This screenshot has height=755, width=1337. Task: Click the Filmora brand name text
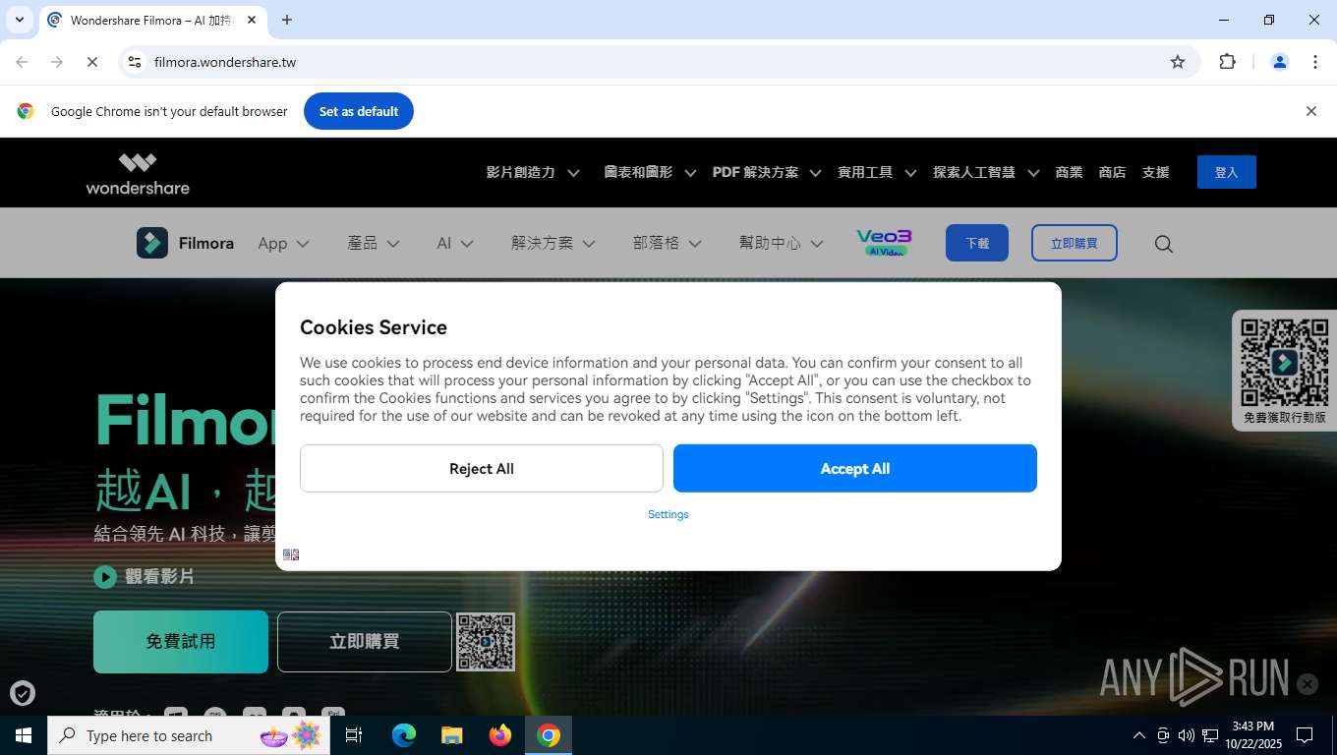pyautogui.click(x=206, y=243)
